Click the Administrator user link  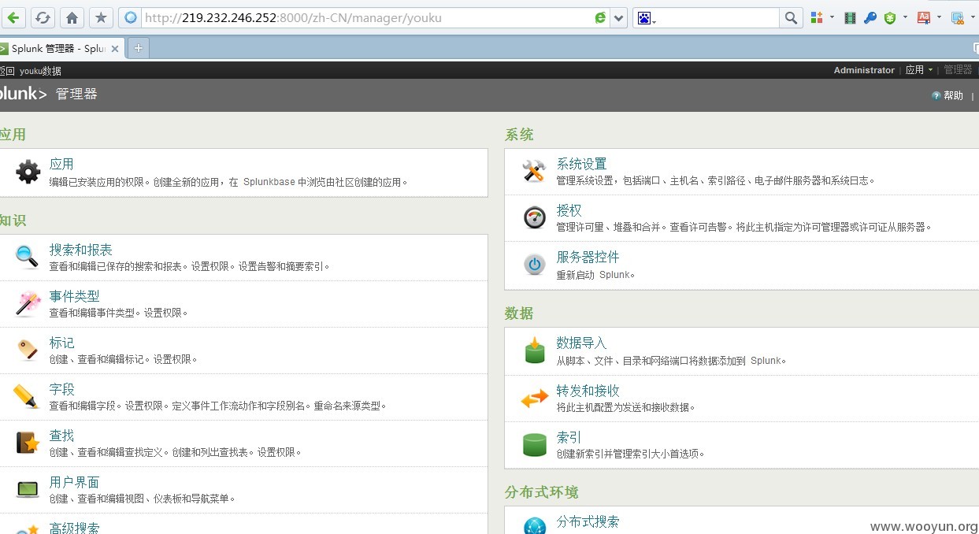click(864, 70)
